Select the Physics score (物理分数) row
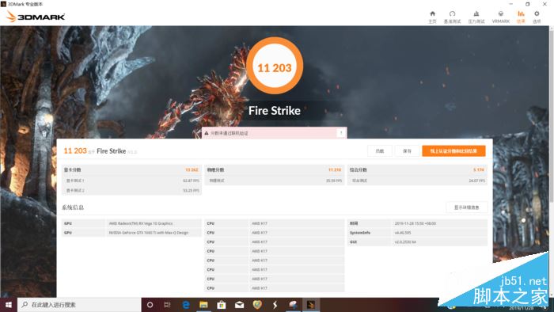 click(275, 170)
